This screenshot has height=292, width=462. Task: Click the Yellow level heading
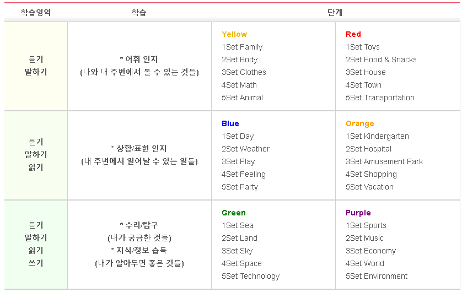[234, 35]
